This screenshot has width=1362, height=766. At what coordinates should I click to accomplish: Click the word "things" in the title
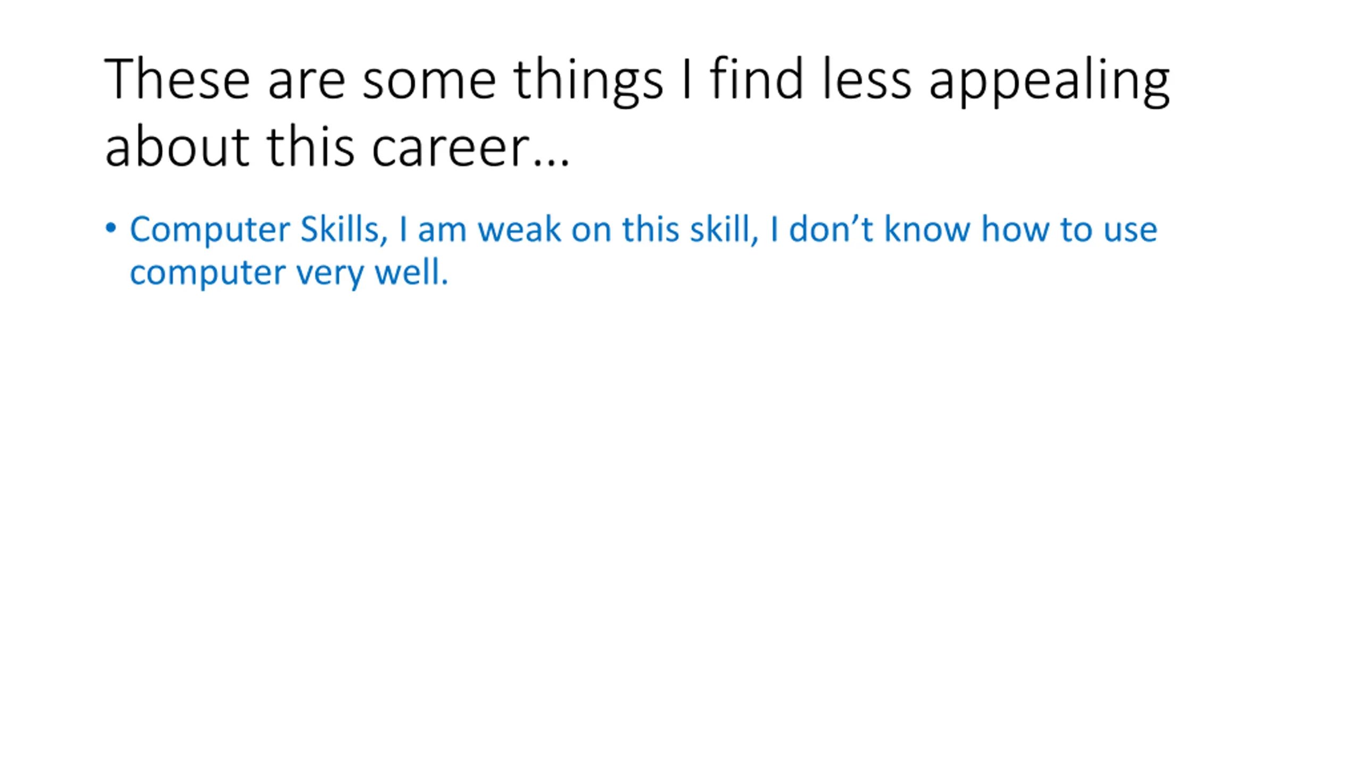tap(588, 81)
